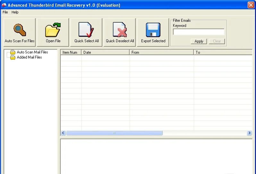
Task: Sort by the From column header
Action: pos(161,52)
